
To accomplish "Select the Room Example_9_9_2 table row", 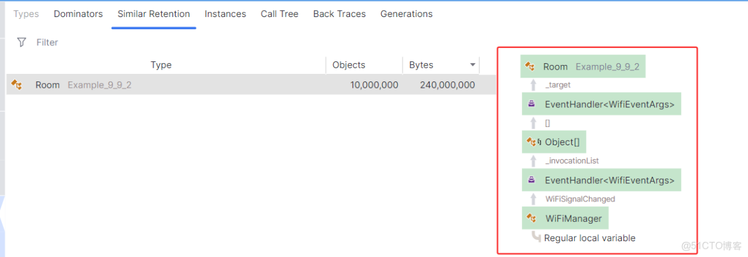I will [x=251, y=85].
